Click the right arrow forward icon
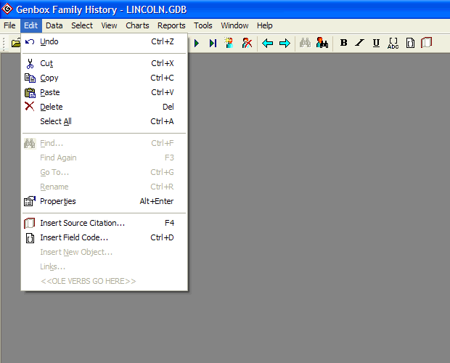This screenshot has height=363, width=450. point(285,43)
